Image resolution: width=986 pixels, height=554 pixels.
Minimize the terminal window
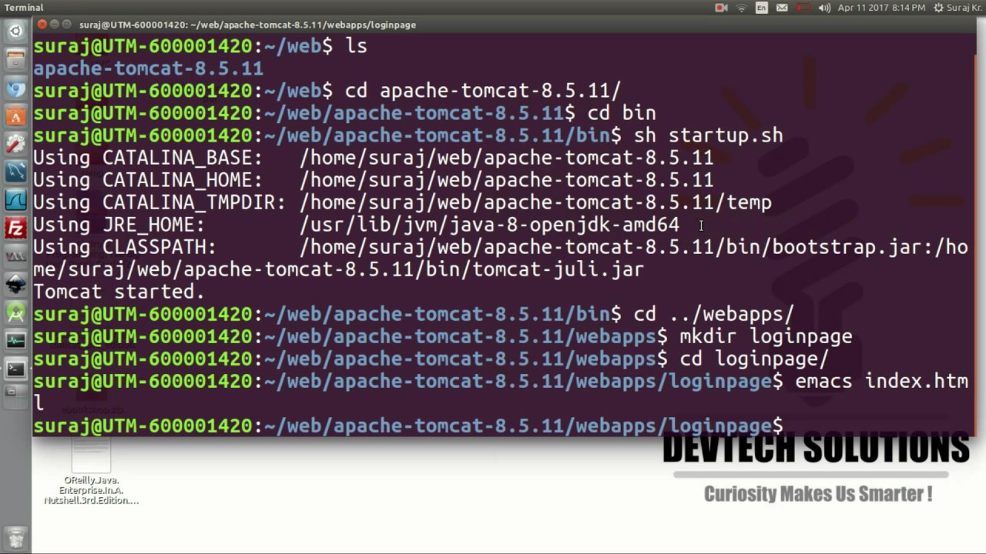(55, 25)
